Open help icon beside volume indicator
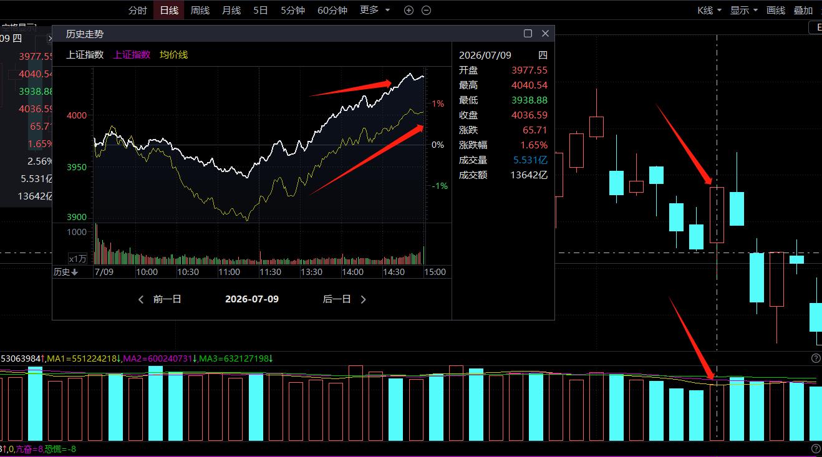Screen dimensions: 822x457 pyautogui.click(x=816, y=358)
